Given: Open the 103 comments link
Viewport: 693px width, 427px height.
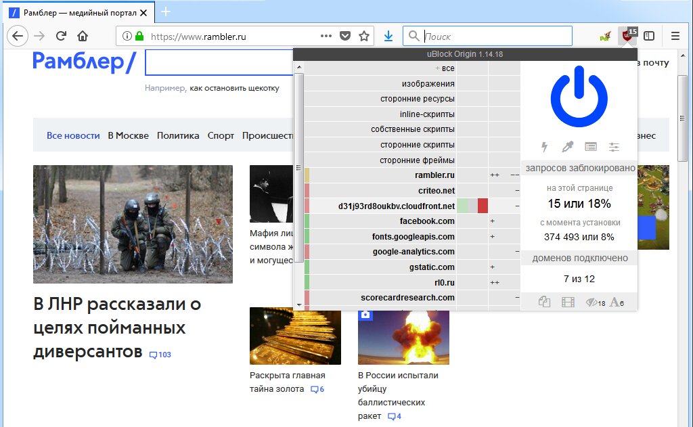Looking at the screenshot, I should [x=160, y=355].
